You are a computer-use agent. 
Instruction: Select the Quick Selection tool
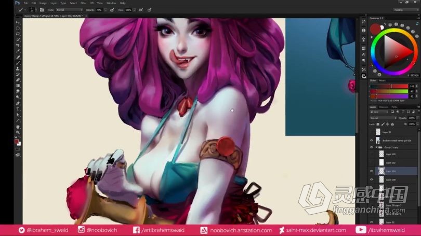tap(18, 39)
